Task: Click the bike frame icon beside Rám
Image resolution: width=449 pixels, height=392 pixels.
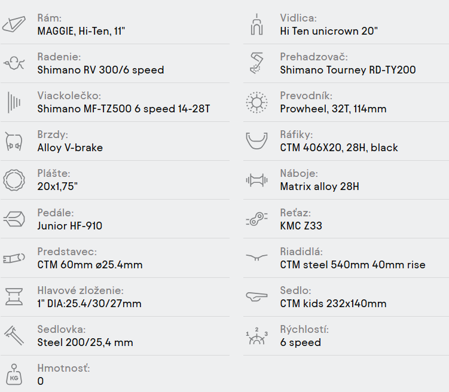Action: [14, 24]
